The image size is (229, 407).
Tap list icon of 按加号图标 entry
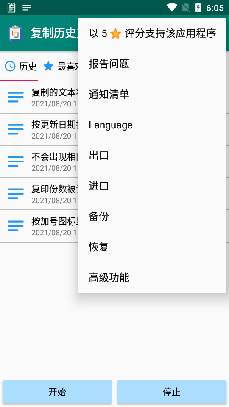coord(16,226)
